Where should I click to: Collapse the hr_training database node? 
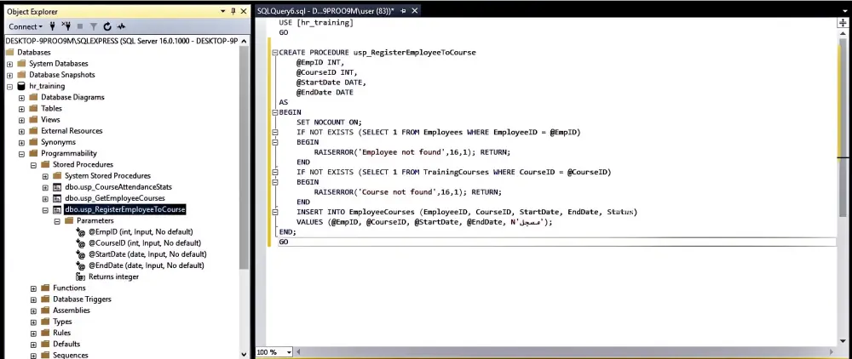(x=9, y=86)
